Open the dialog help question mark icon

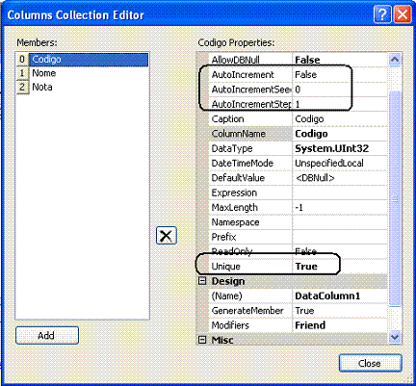coord(382,14)
